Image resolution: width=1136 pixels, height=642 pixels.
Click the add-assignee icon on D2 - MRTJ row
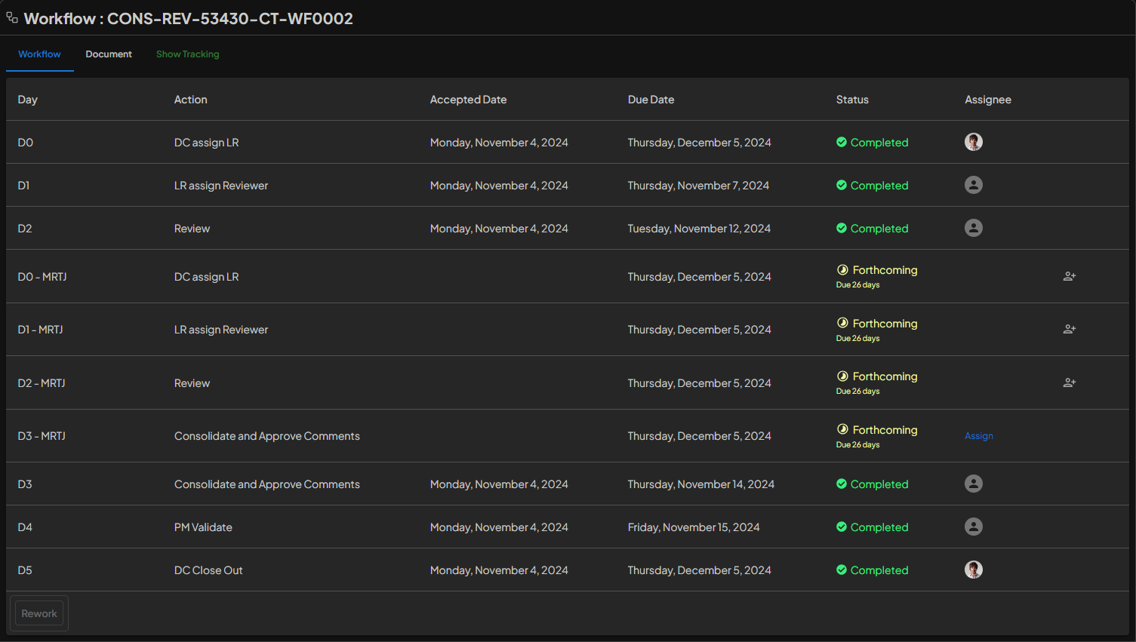pos(1069,382)
